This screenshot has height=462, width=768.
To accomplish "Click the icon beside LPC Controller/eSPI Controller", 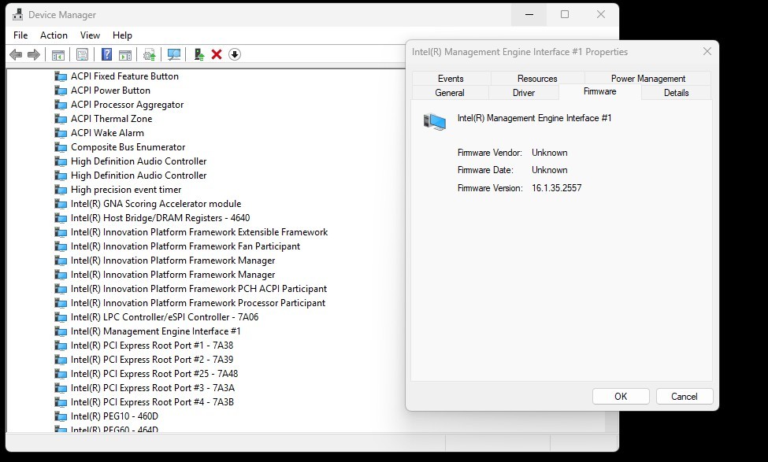I will tap(61, 317).
